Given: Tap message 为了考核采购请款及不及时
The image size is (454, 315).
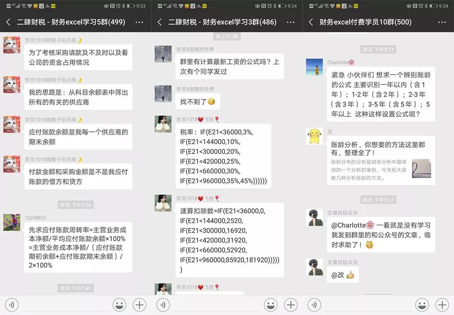Looking at the screenshot, I should pos(78,57).
